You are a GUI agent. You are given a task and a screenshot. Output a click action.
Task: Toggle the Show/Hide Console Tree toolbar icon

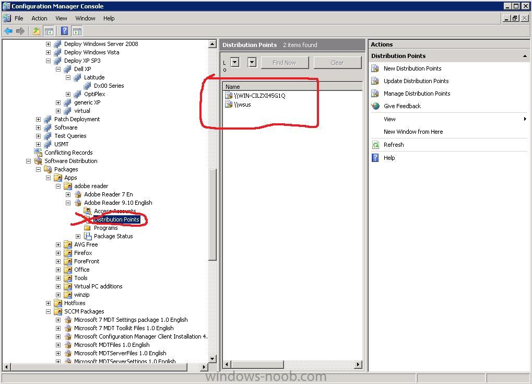click(49, 31)
